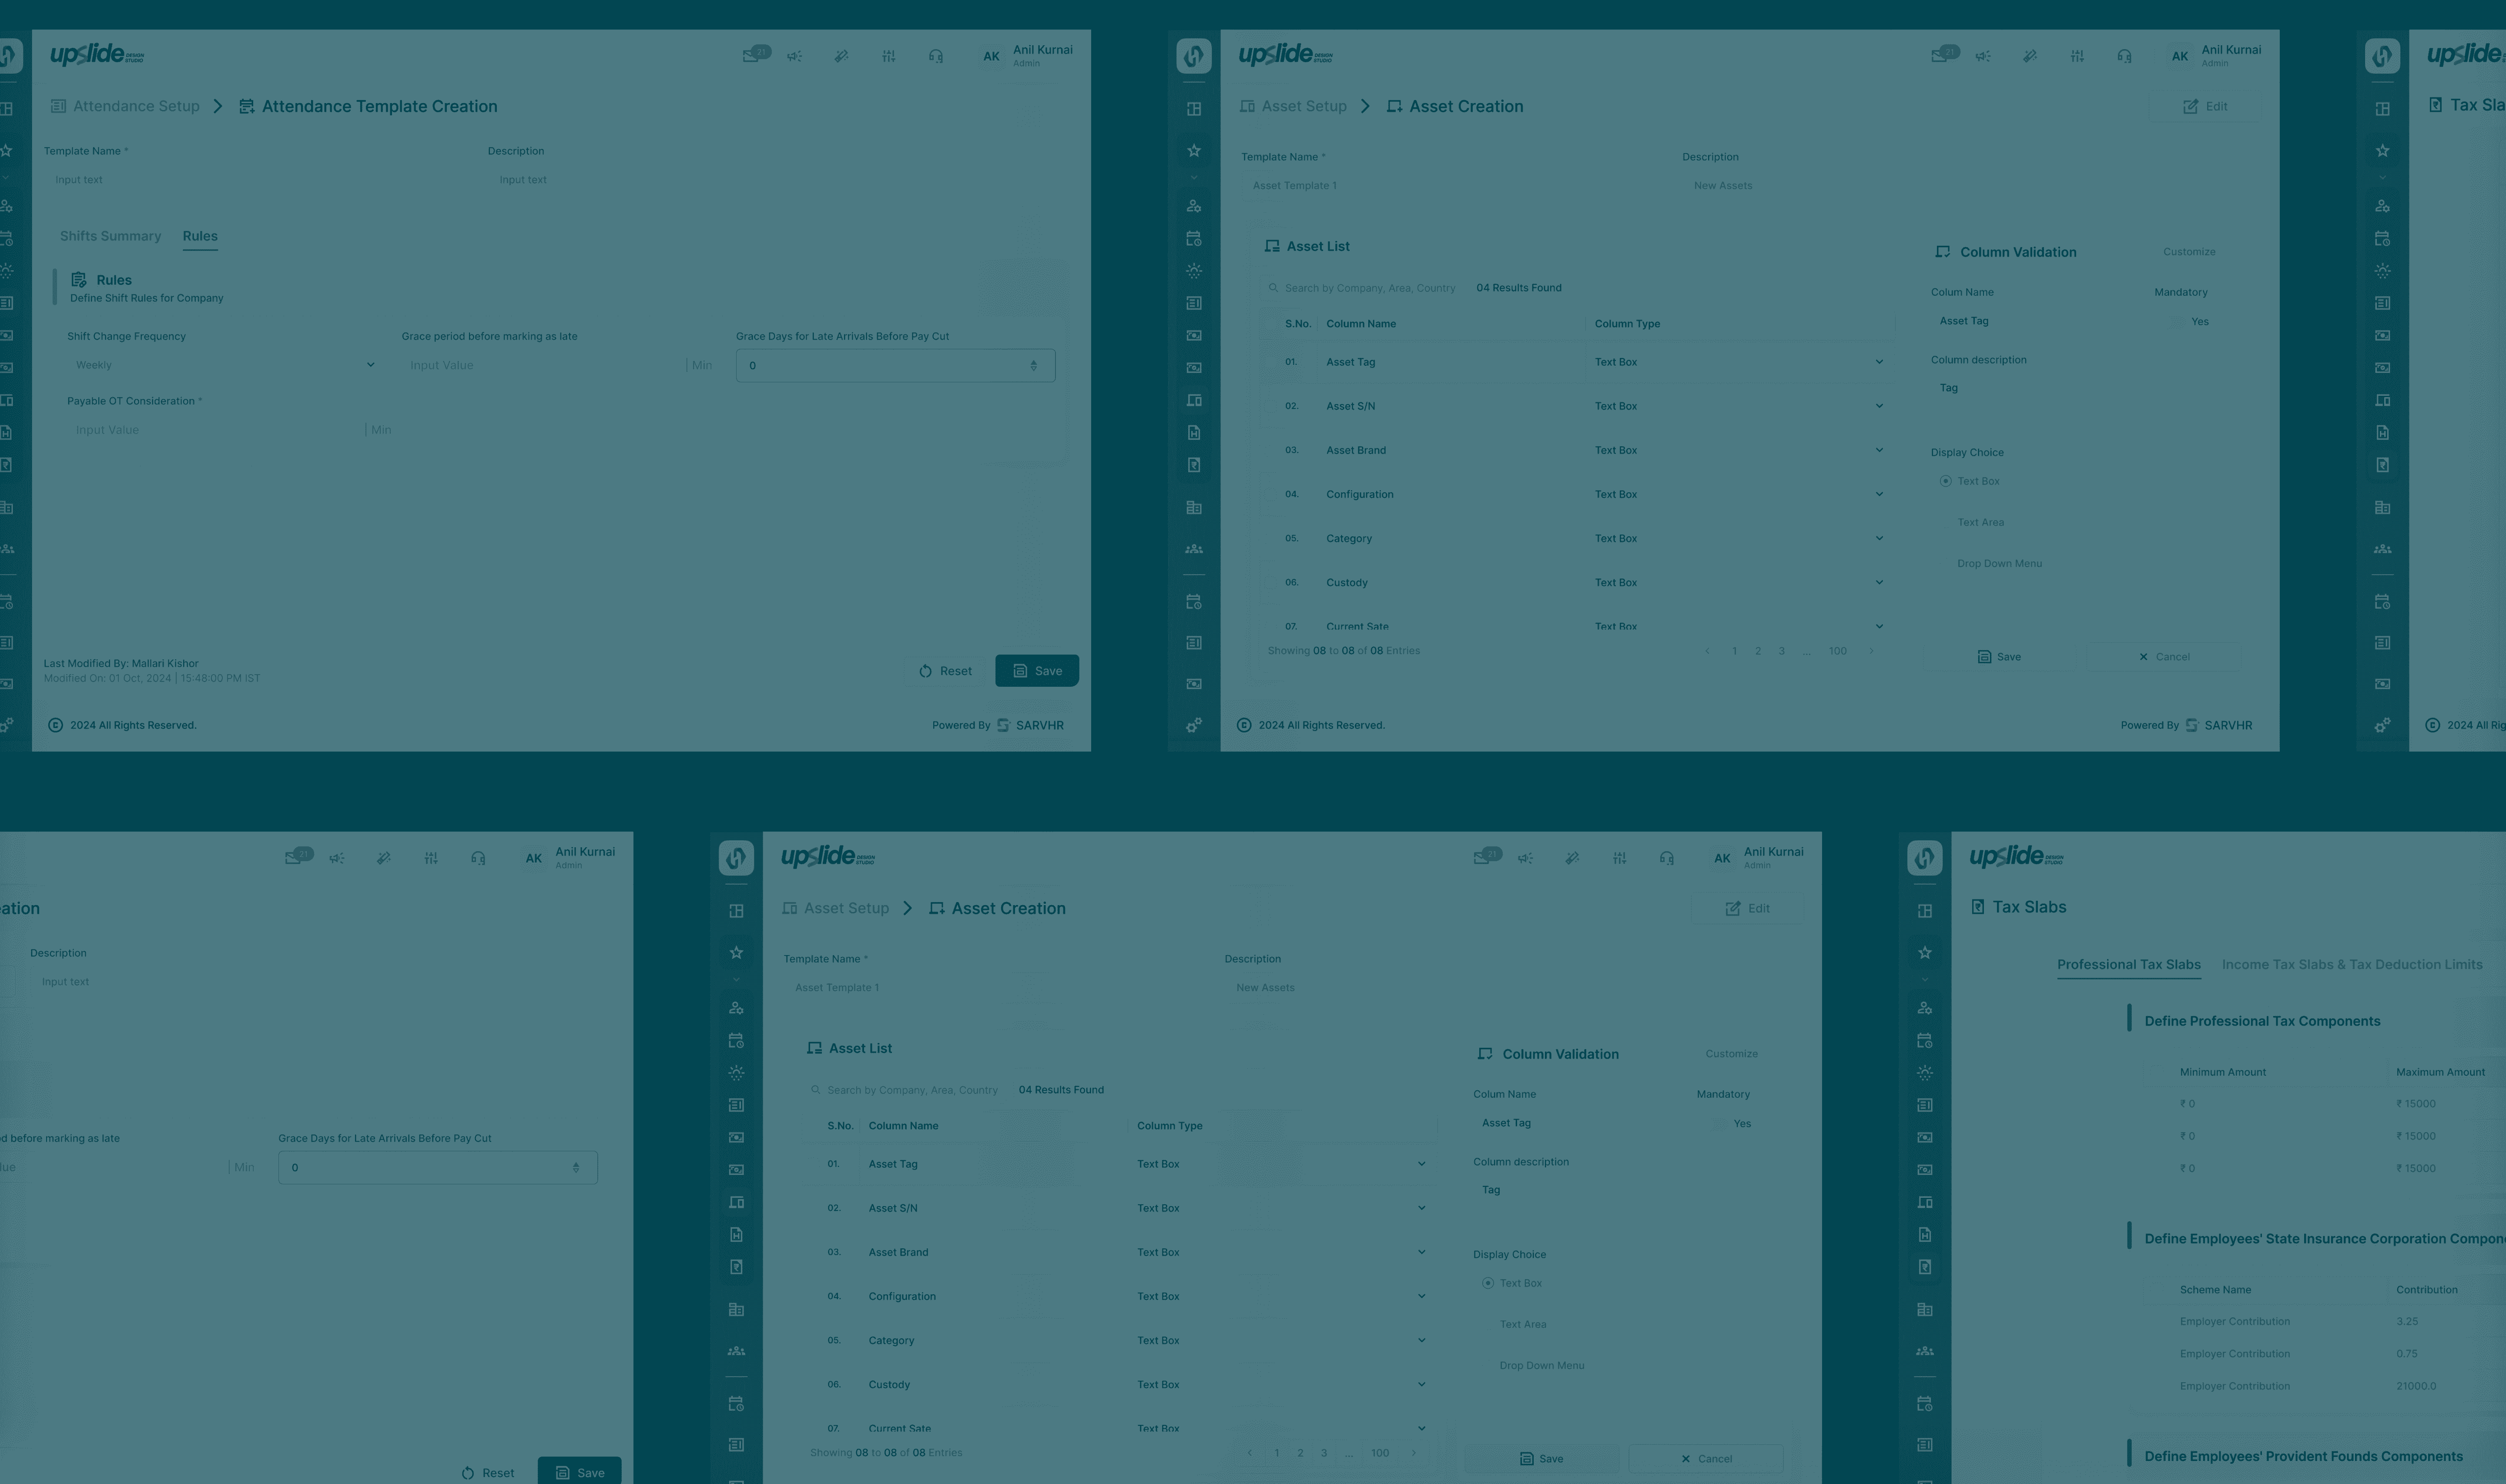Screen dimensions: 2506x1484
Task: Click dashboard grid sidebar icon beside bottom Tax Slabs
Action: pyautogui.click(x=1925, y=911)
